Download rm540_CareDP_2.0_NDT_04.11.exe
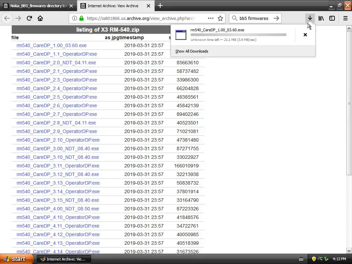352x264 pixels. pyautogui.click(x=56, y=63)
